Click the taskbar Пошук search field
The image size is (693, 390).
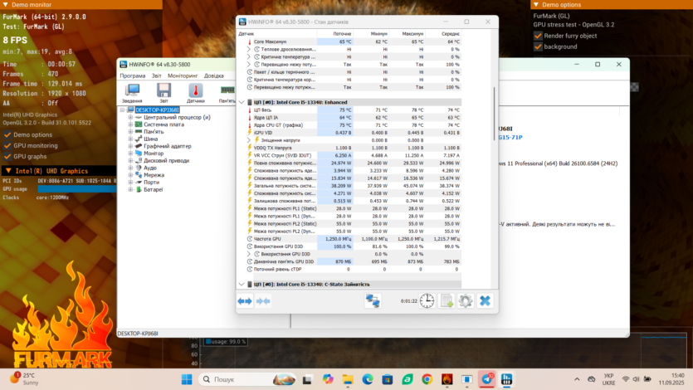(247, 379)
